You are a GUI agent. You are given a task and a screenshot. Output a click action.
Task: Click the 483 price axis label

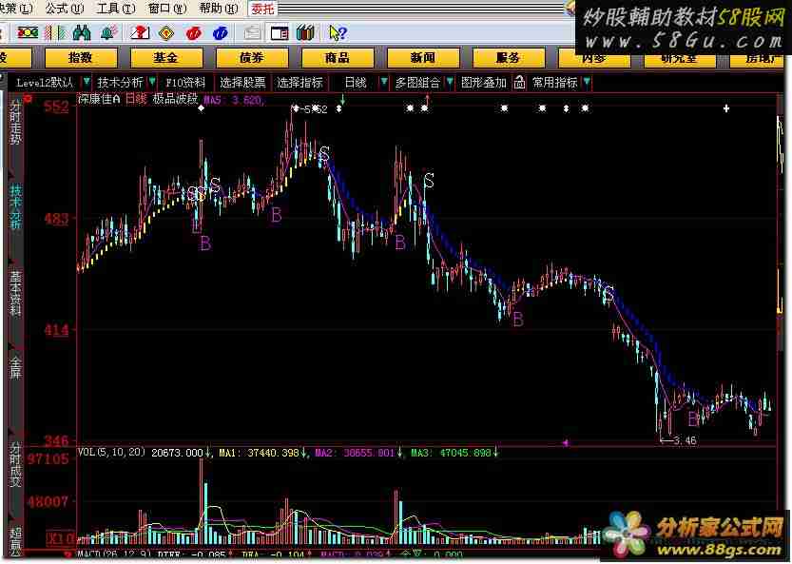(x=56, y=219)
